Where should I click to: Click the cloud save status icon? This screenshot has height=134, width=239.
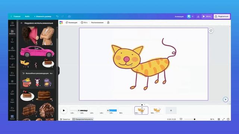pyautogui.click(x=69, y=16)
